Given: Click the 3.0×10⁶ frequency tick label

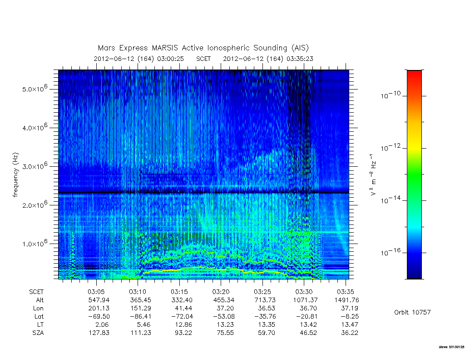Looking at the screenshot, I should click(35, 165).
